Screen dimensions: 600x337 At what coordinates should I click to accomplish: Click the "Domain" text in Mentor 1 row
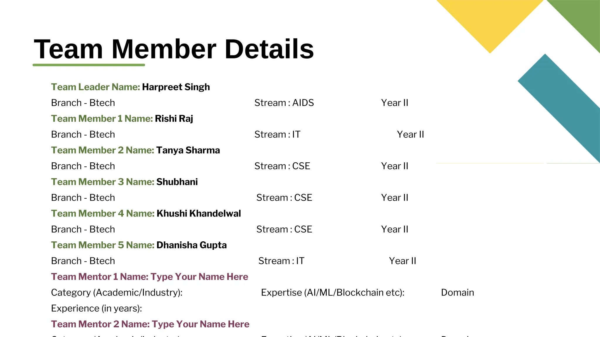[x=457, y=293]
